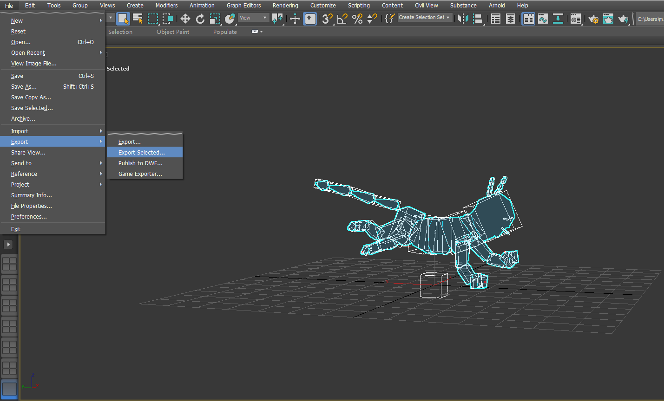This screenshot has height=401, width=664.
Task: Toggle the 3D Snaps button
Action: tap(328, 19)
